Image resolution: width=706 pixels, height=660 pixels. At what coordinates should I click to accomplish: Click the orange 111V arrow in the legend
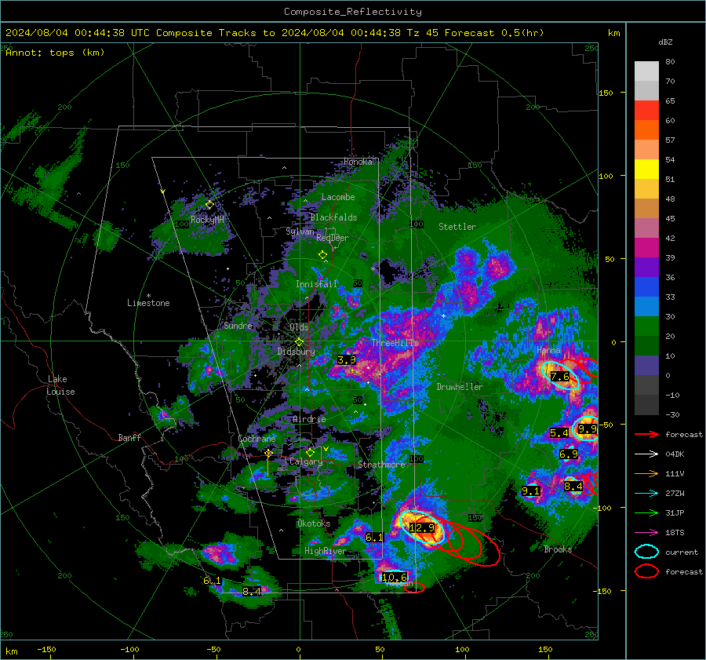coord(646,473)
